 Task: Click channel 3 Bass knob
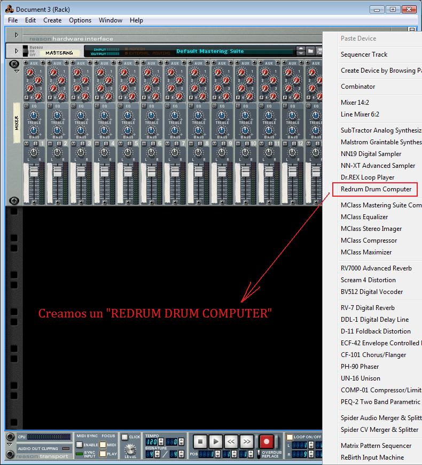pyautogui.click(x=81, y=130)
